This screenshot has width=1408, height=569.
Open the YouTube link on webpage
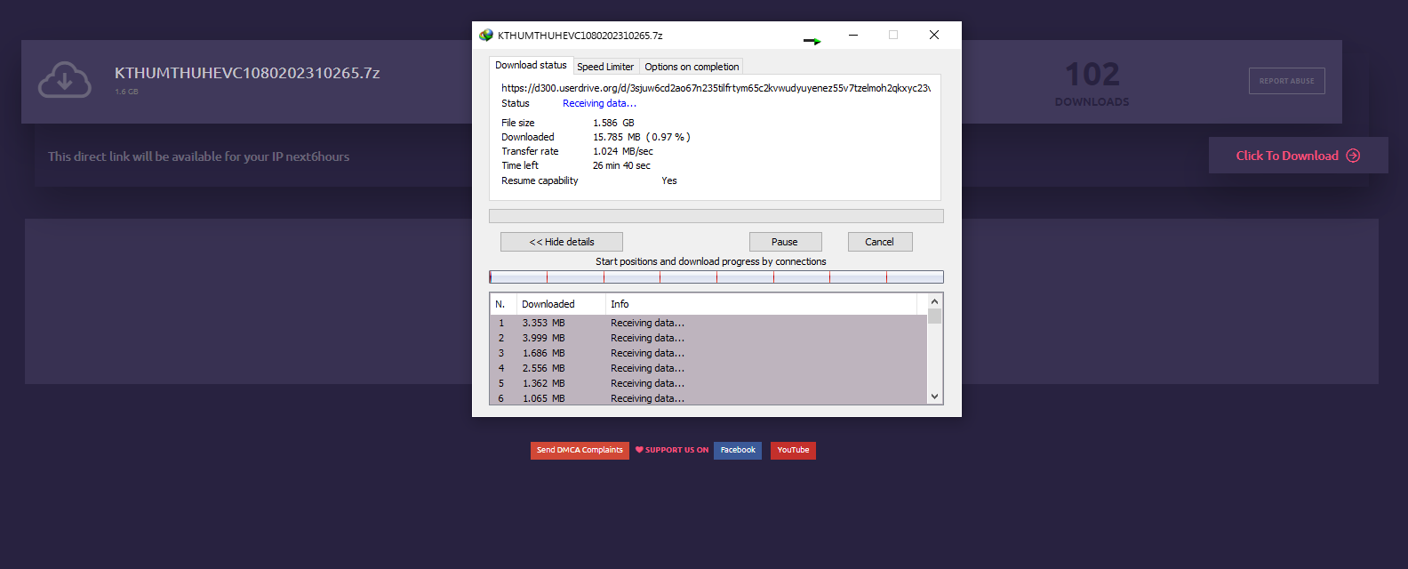[x=793, y=451]
